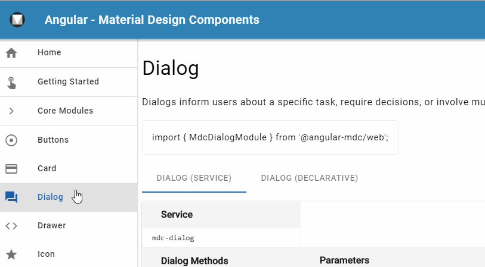Click the star icon beside Icon

coord(11,255)
